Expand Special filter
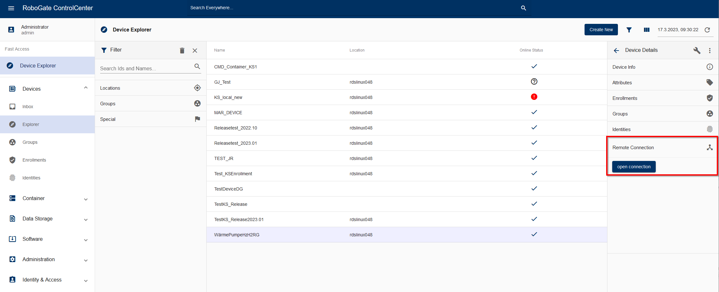This screenshot has width=719, height=292. point(151,119)
